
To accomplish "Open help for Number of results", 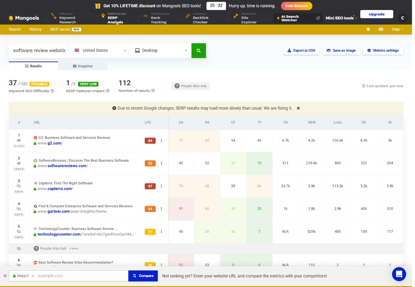I will (x=153, y=91).
